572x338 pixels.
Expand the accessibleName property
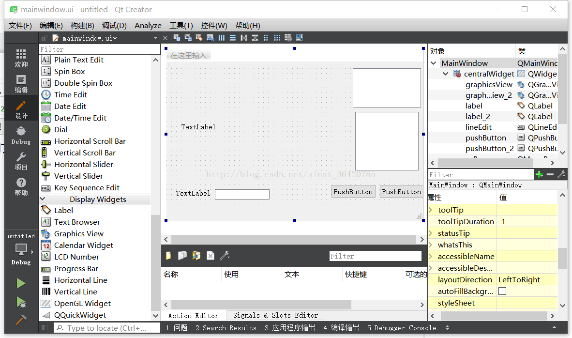point(431,256)
